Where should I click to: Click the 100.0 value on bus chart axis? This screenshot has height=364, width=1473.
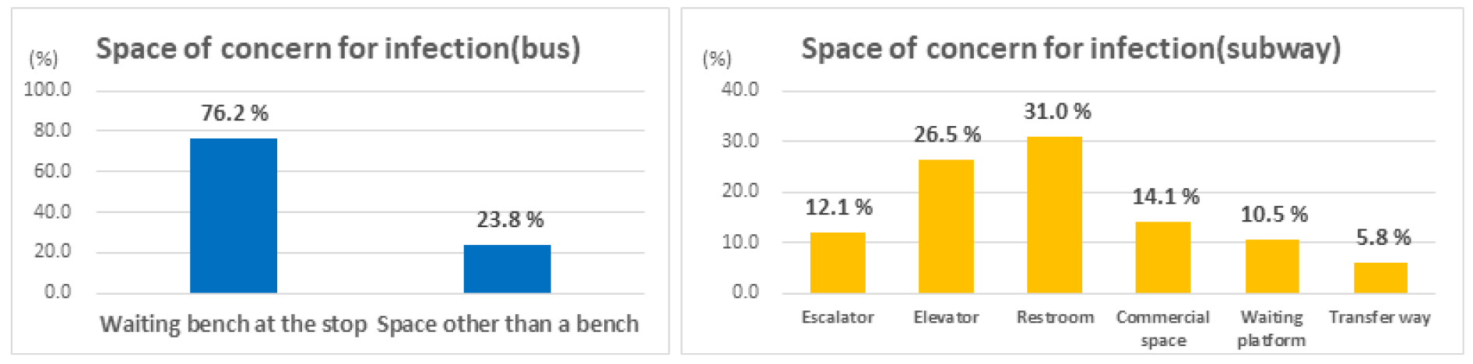tap(47, 89)
